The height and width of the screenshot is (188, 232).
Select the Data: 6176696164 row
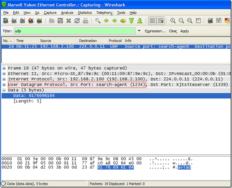pyautogui.click(x=116, y=96)
